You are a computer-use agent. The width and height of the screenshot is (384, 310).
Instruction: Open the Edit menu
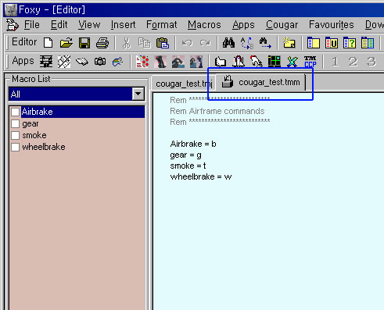click(59, 25)
